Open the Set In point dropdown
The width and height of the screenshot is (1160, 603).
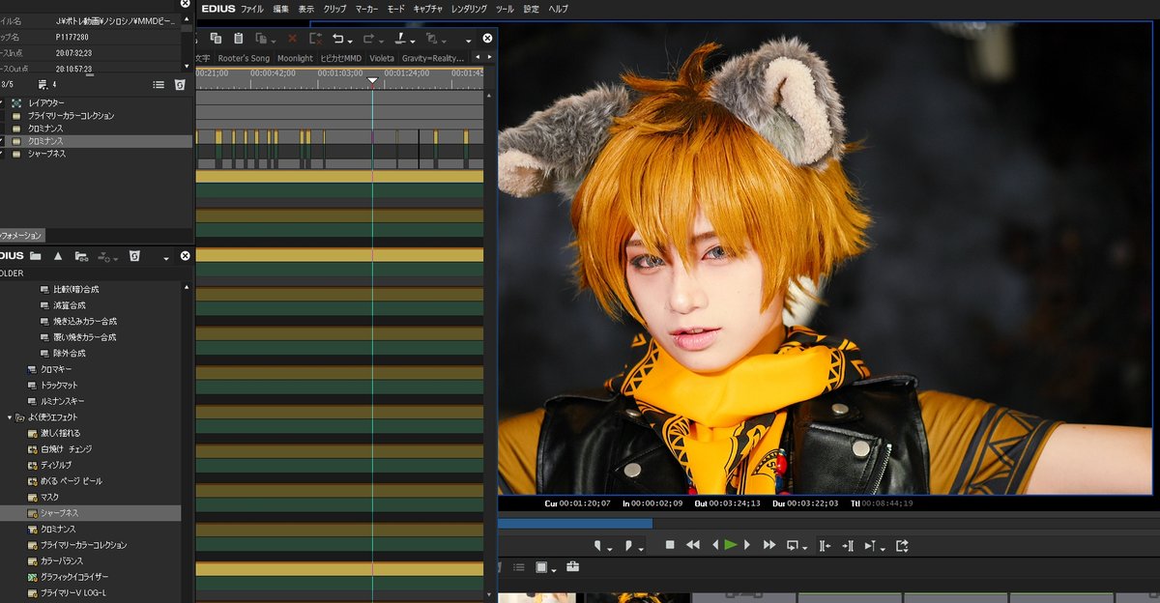pyautogui.click(x=610, y=549)
